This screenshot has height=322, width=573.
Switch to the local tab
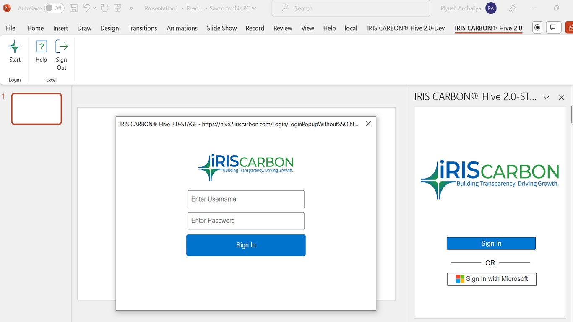pos(351,28)
